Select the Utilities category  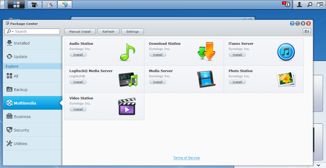[x=32, y=143]
